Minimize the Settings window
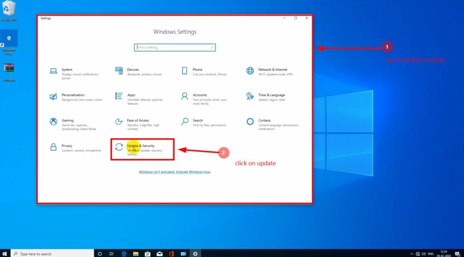Screen dimensions: 464x257 tap(285, 18)
